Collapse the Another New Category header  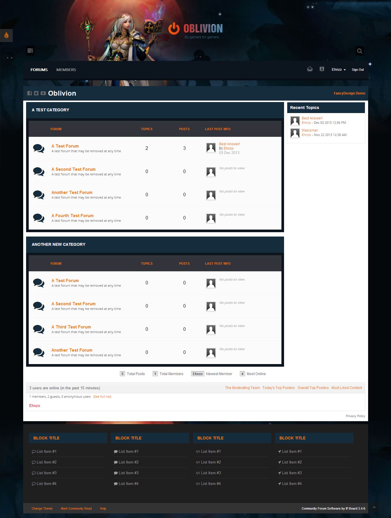pos(155,244)
